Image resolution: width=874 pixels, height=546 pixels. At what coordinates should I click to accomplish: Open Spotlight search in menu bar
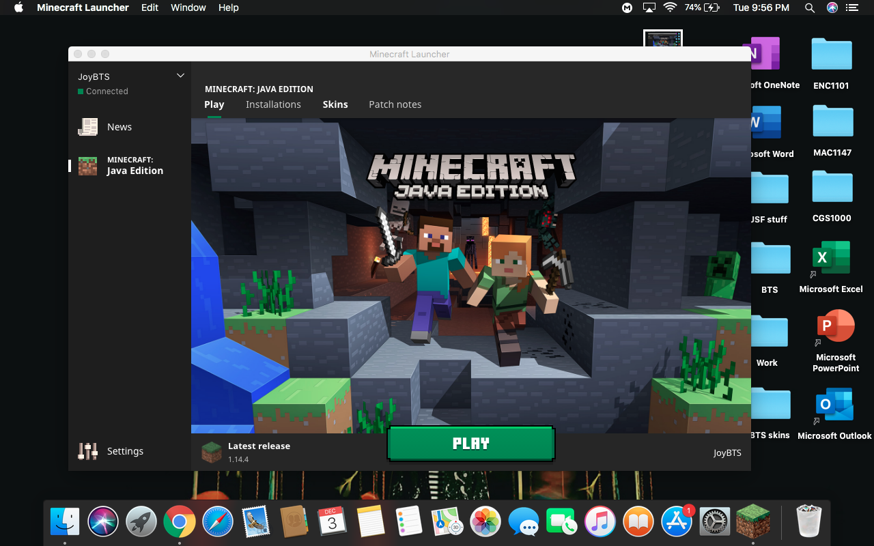[810, 8]
